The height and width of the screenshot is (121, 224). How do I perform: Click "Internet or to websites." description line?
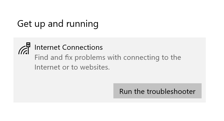tap(72, 67)
